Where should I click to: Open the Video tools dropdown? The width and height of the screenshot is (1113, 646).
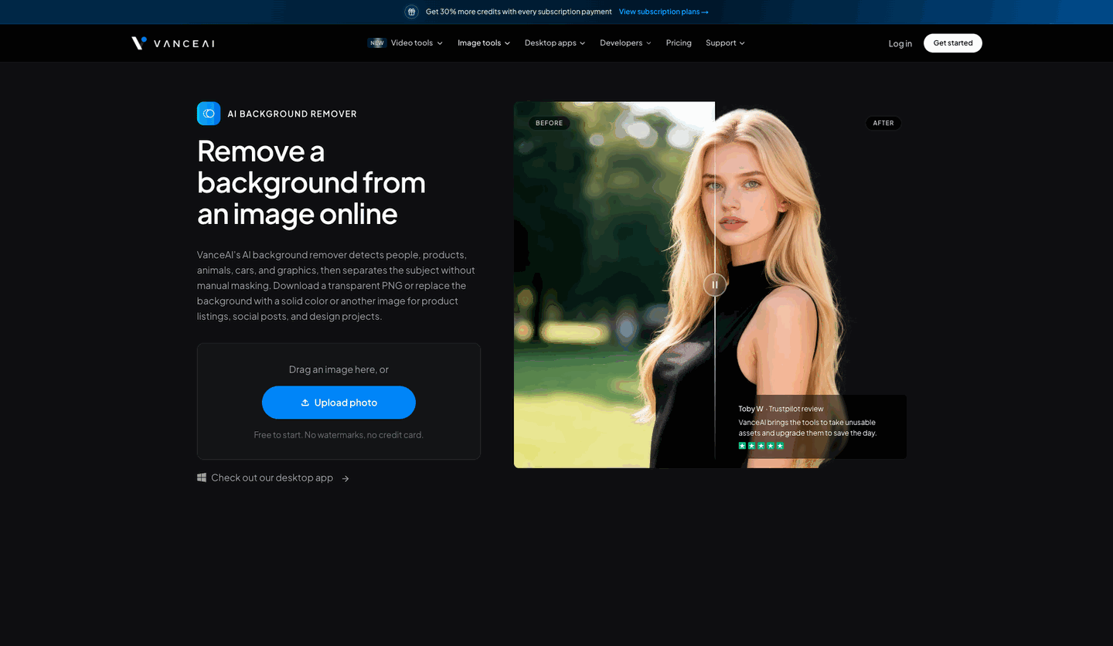pos(417,43)
